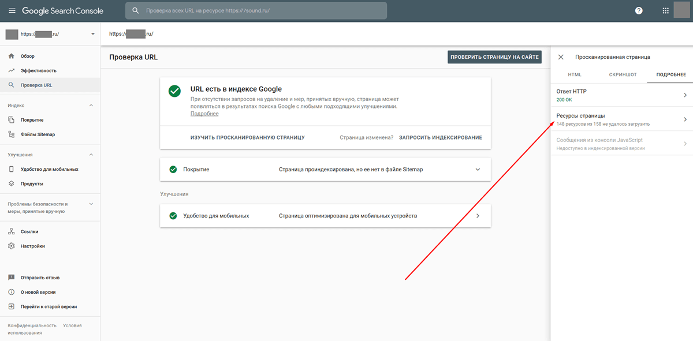The image size is (693, 341).
Task: Click Запросить индексирование
Action: point(440,138)
